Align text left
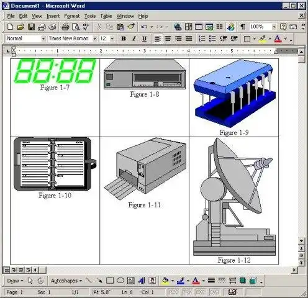 click(158, 38)
